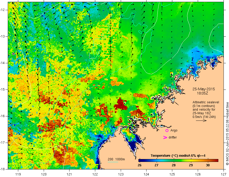The image size is (229, 177).
Task: Click the '(0.1m contours)' text
Action: (203, 106)
